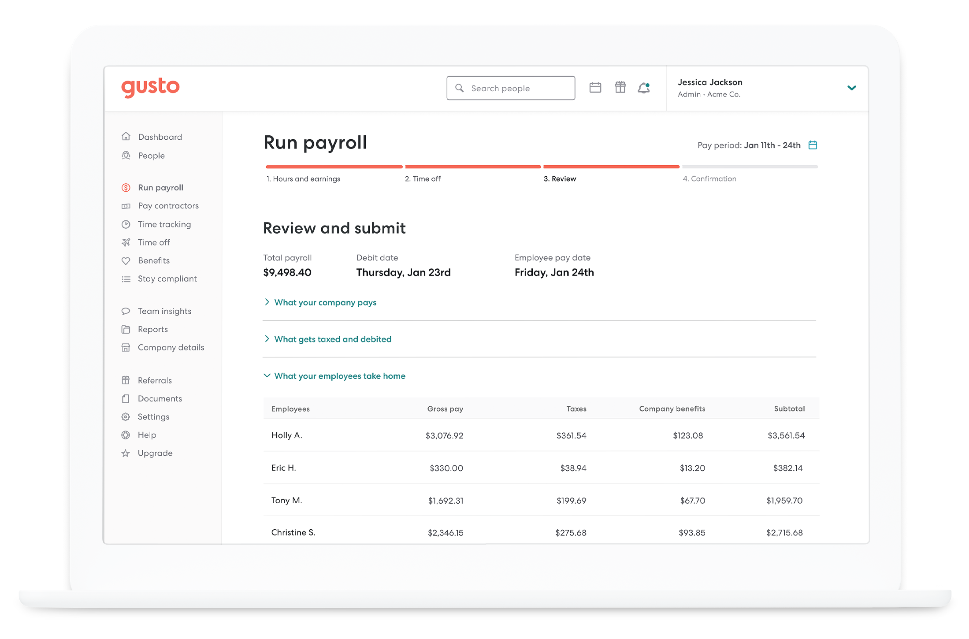
Task: Go back to Hours and earnings step
Action: (303, 178)
